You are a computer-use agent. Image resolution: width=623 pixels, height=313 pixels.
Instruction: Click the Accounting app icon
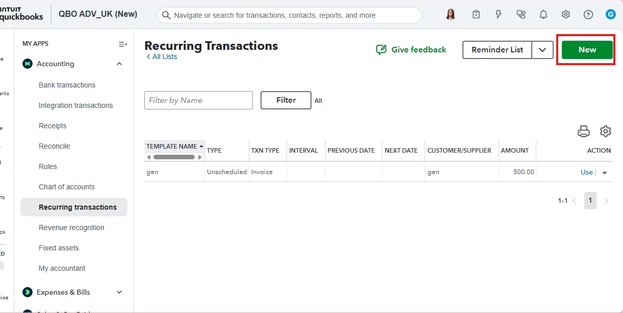tap(28, 64)
